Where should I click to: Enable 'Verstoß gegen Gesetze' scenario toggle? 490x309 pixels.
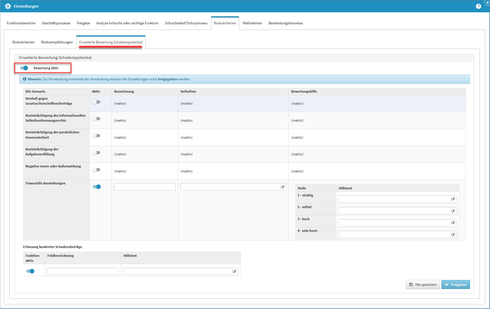coord(96,102)
